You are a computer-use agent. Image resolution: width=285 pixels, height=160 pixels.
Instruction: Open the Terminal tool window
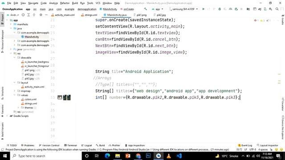point(70,145)
